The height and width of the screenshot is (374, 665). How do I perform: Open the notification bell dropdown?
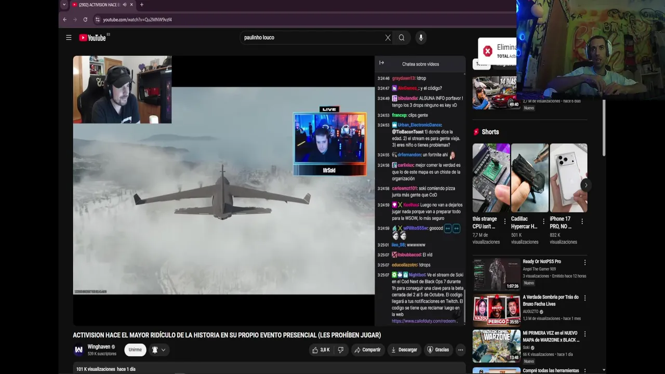[158, 350]
